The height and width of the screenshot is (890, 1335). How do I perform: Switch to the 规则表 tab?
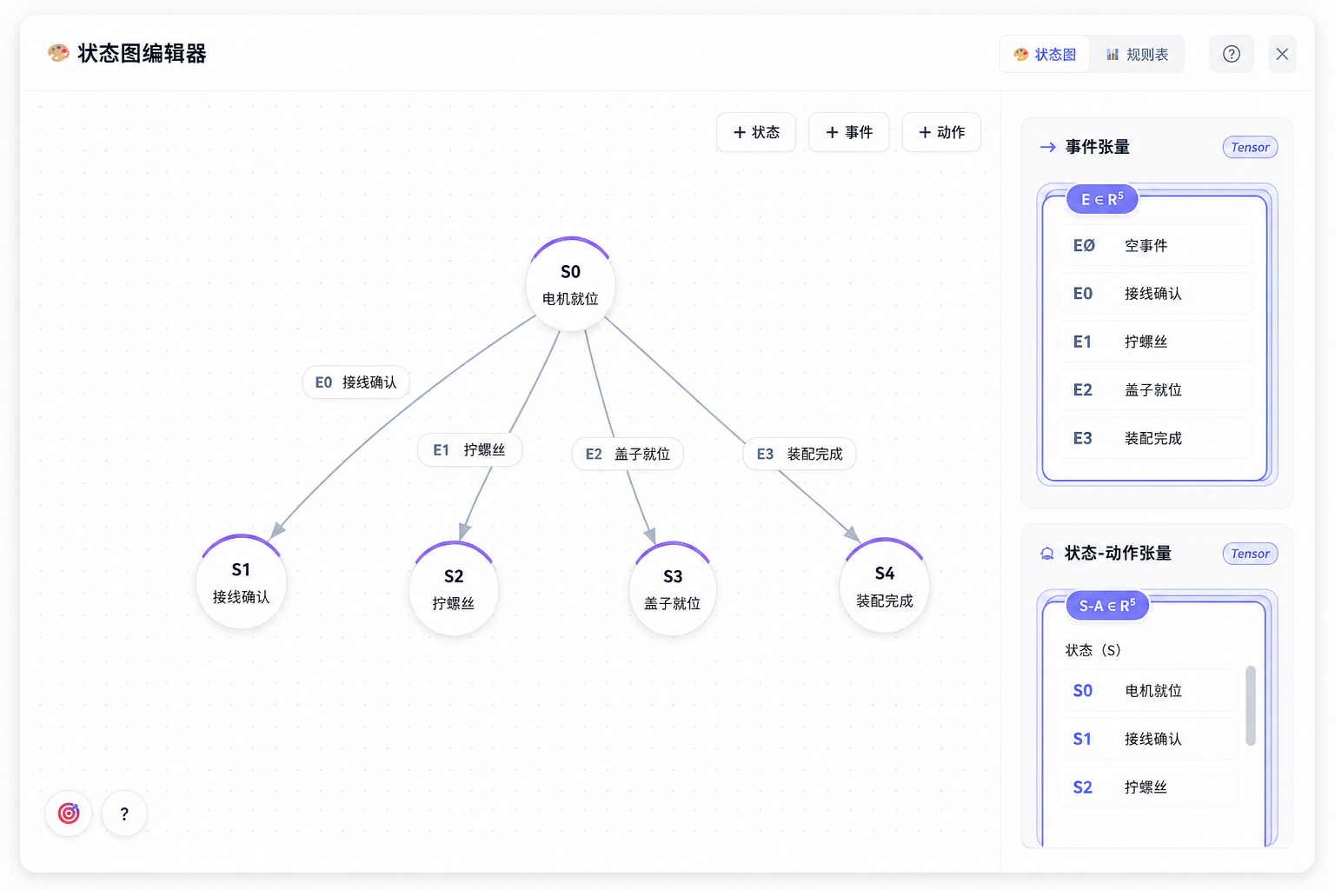pos(1137,54)
